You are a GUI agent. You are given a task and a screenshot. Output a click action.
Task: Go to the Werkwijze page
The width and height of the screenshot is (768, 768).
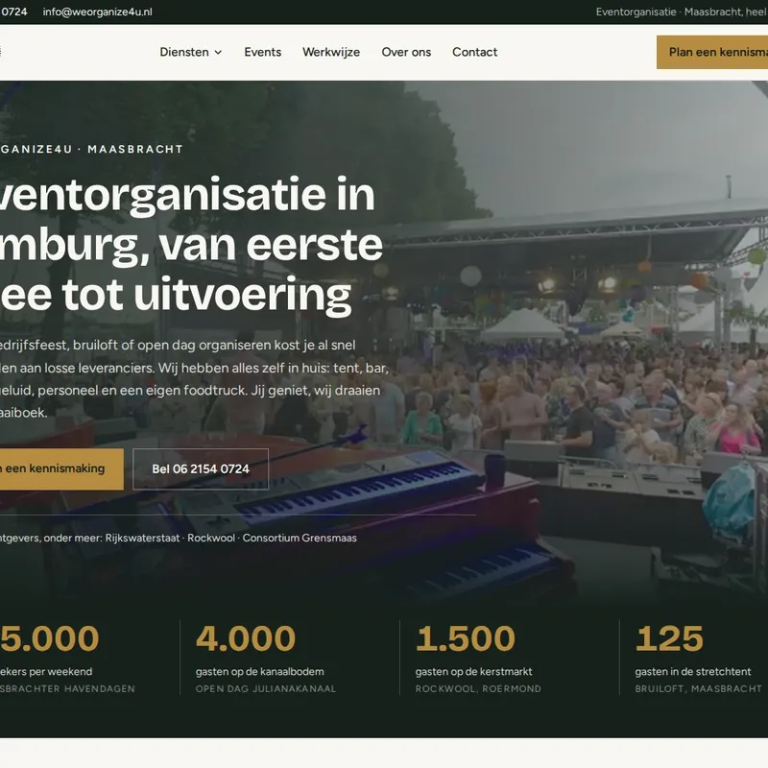point(331,52)
